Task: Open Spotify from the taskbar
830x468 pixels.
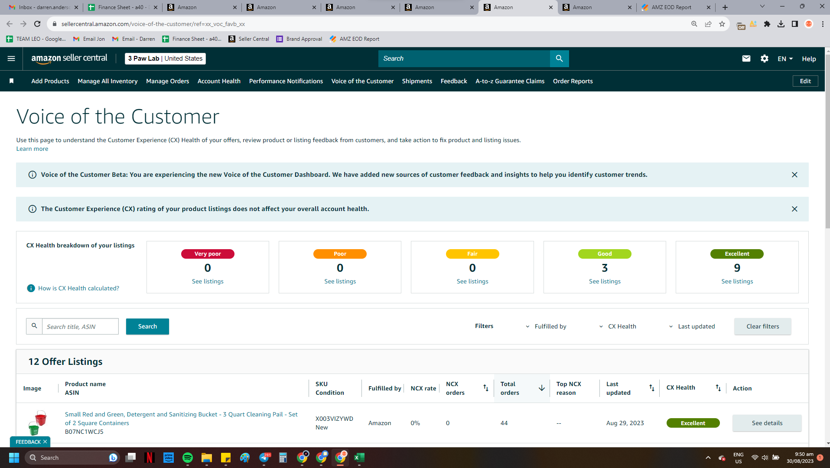Action: 188,458
